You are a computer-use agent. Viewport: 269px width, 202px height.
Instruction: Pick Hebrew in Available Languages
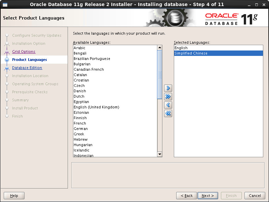115,139
